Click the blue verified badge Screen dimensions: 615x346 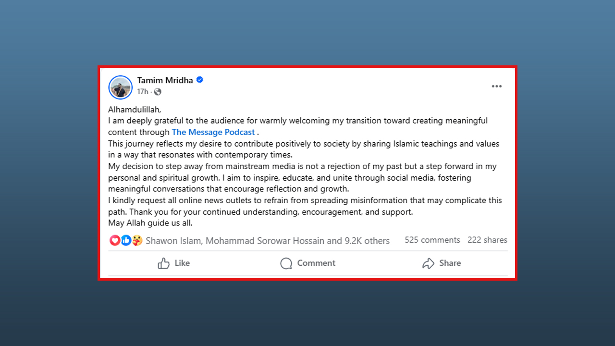[x=200, y=80]
